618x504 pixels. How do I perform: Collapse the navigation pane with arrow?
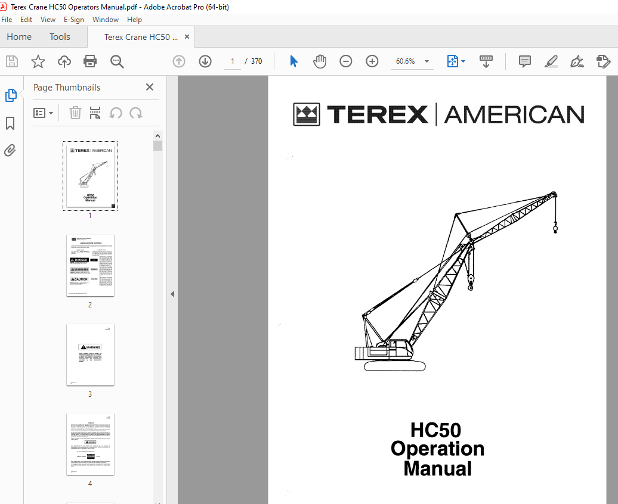tap(172, 294)
